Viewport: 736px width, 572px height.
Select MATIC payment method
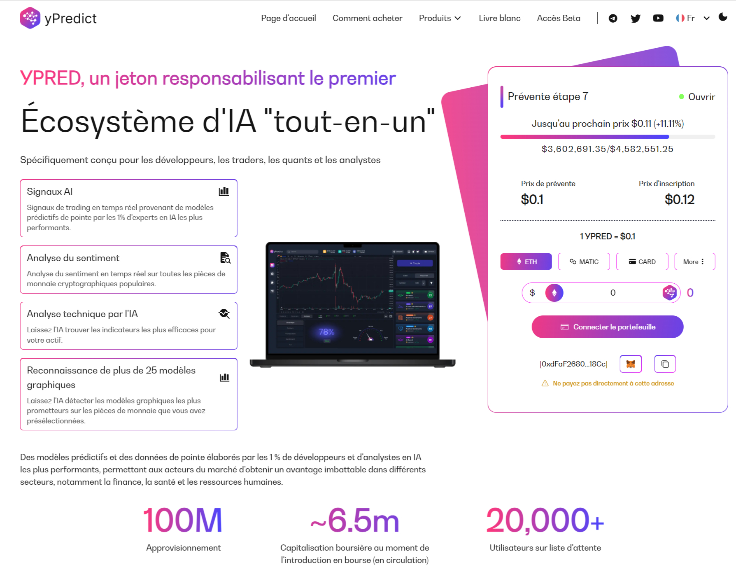(x=584, y=261)
